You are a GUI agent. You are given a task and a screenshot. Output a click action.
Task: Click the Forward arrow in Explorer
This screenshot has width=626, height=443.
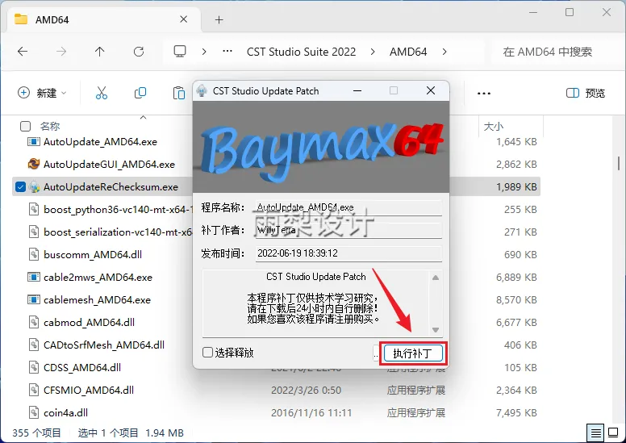point(61,52)
